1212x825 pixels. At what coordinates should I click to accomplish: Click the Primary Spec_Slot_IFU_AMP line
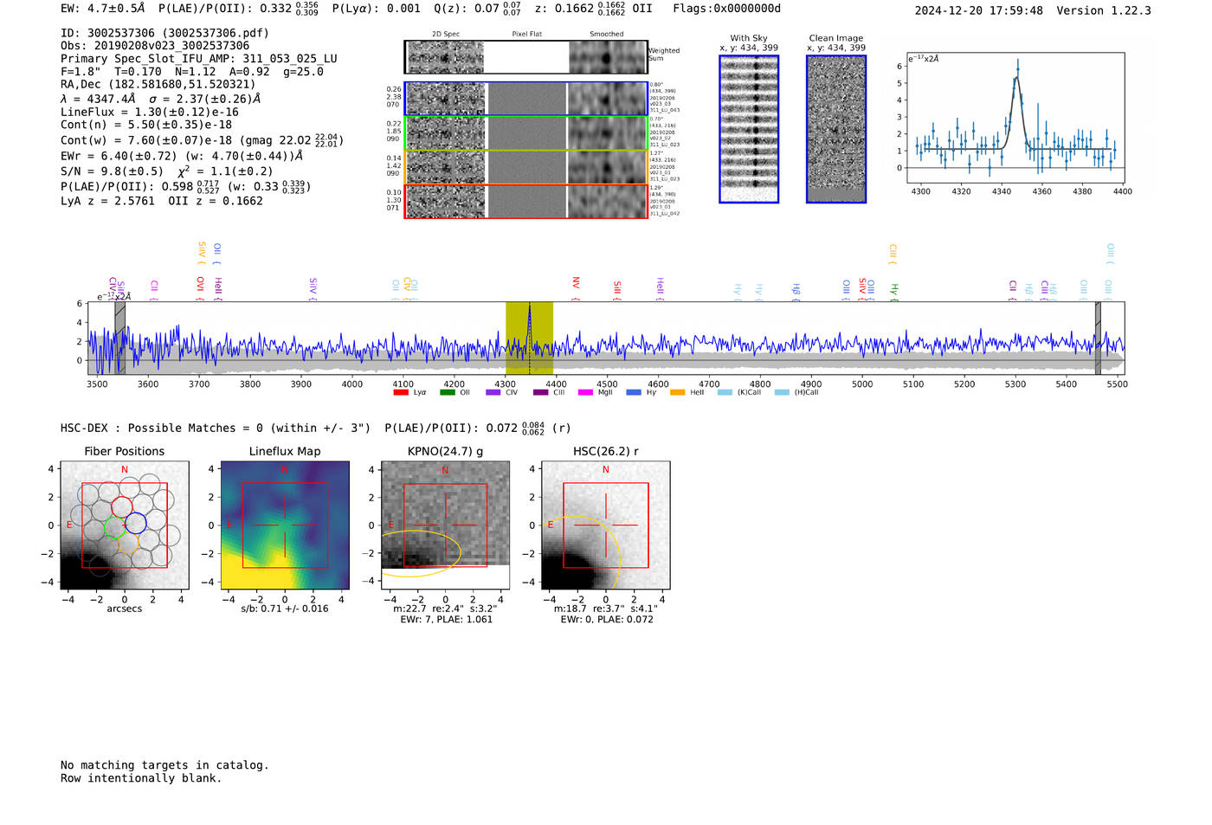point(199,59)
